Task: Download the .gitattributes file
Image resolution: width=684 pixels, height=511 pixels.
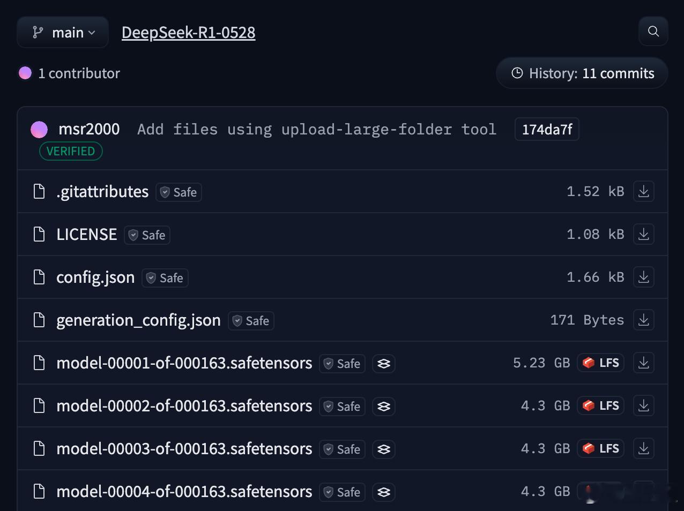Action: (644, 191)
